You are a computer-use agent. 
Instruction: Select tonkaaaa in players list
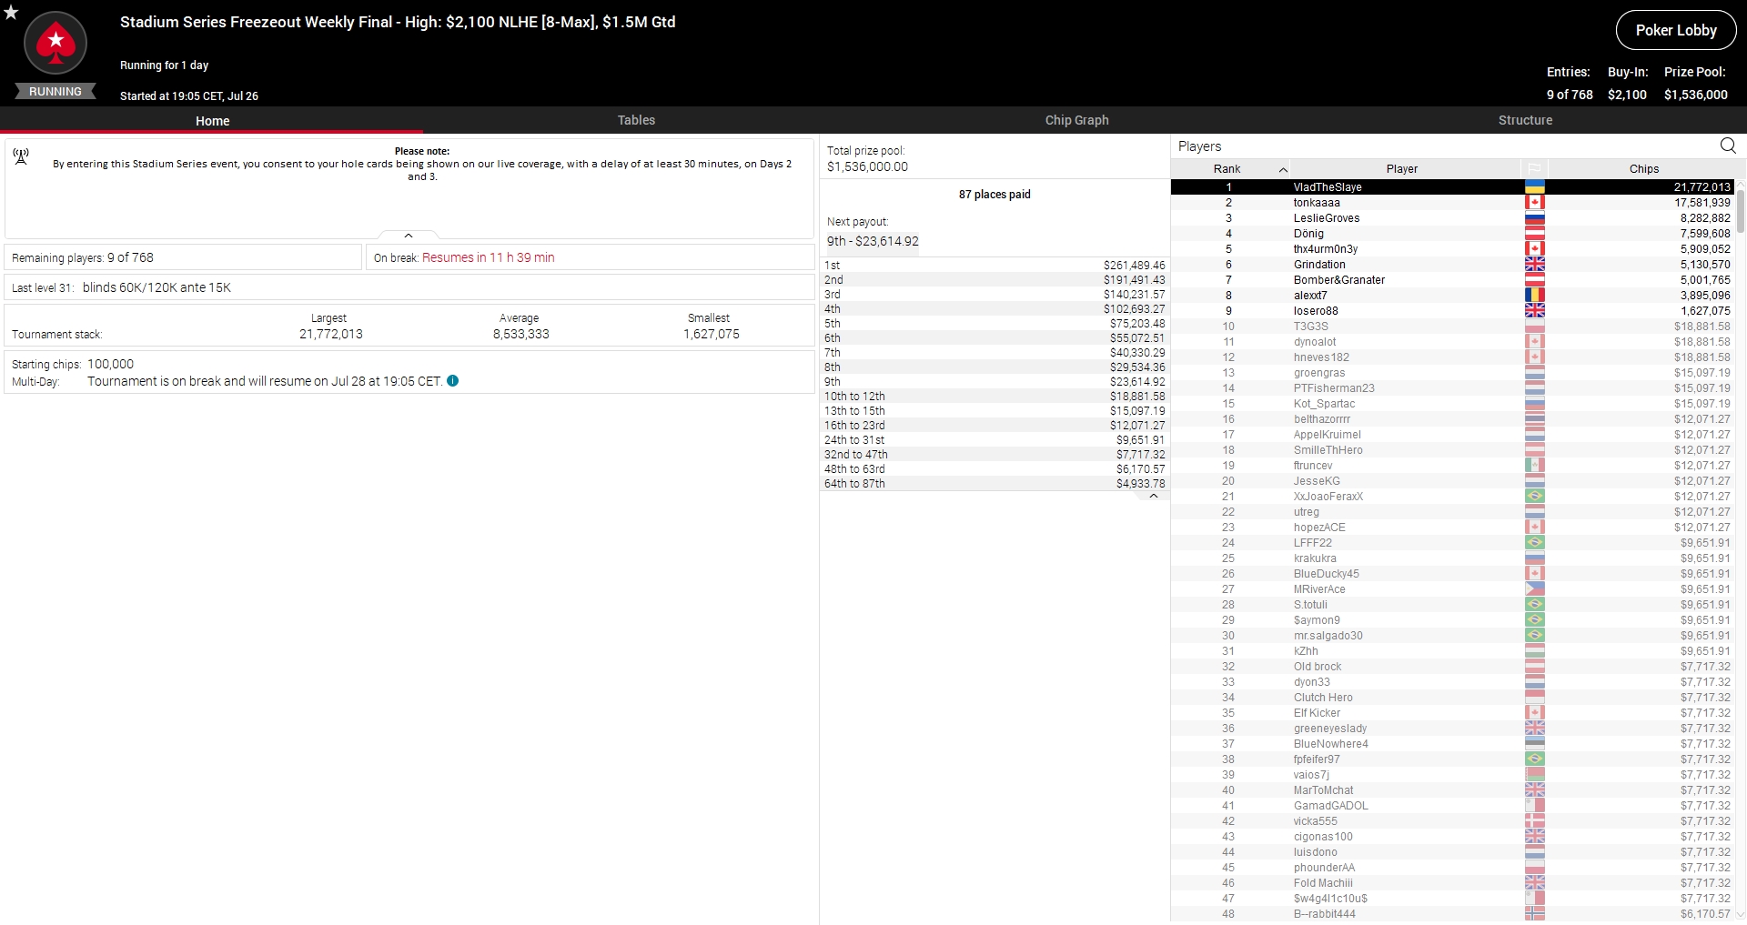tap(1317, 202)
